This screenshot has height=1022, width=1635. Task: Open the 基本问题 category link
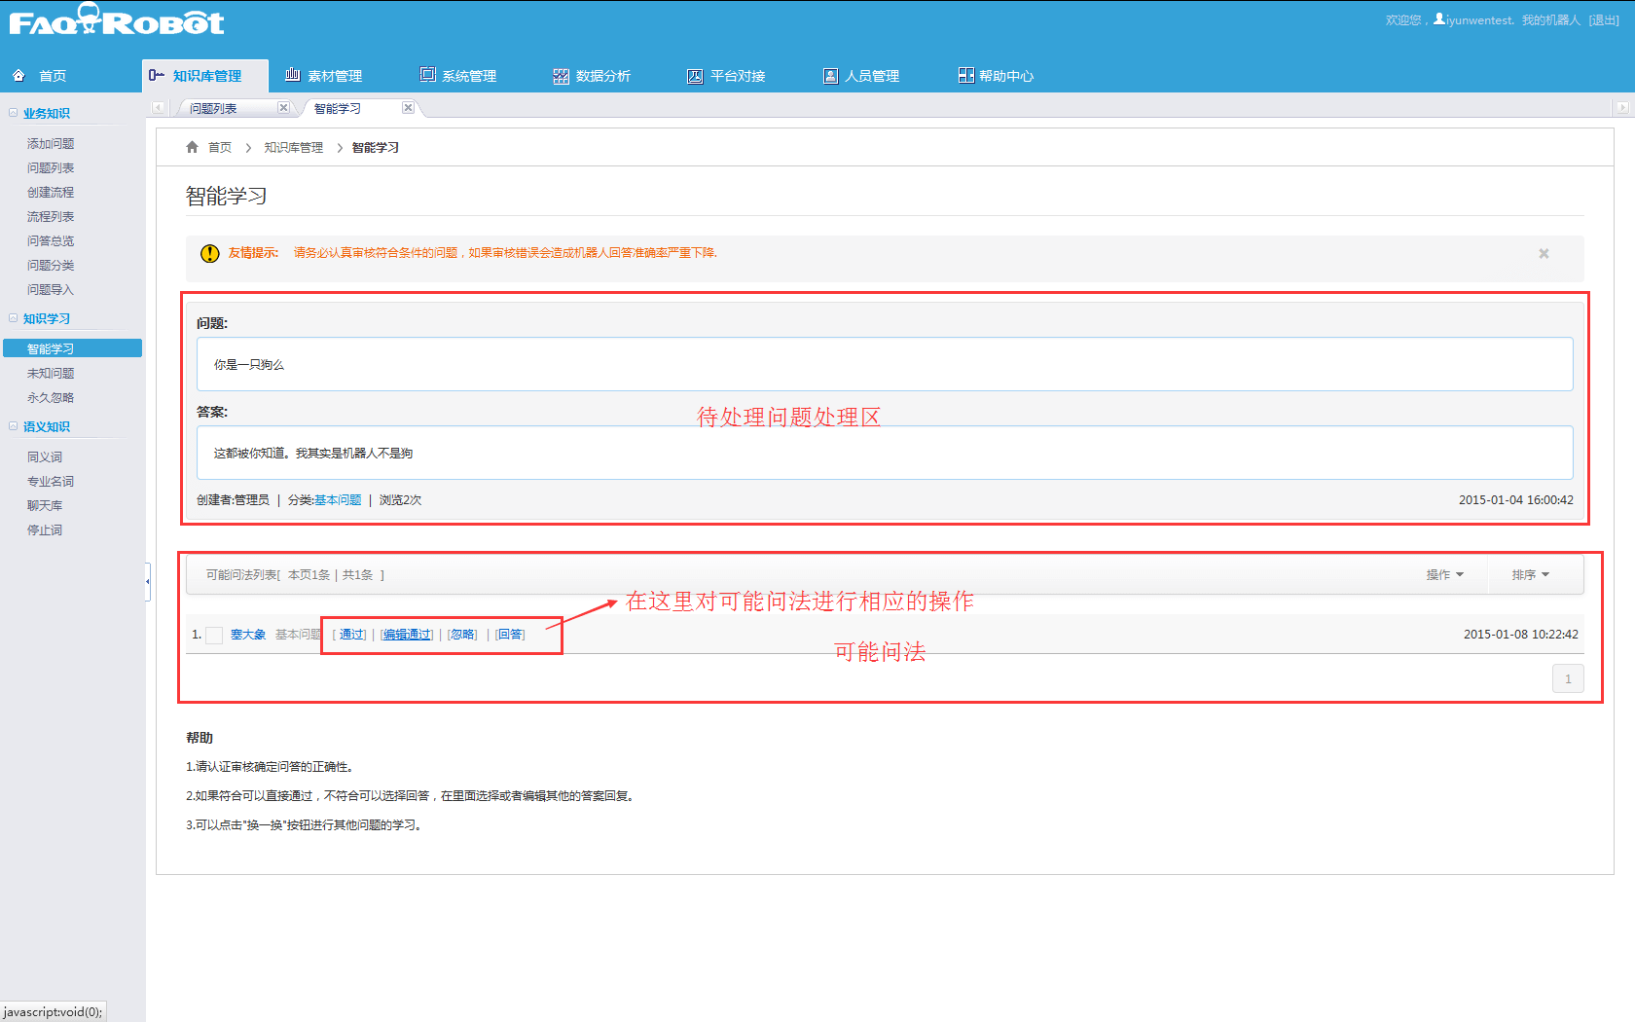338,500
